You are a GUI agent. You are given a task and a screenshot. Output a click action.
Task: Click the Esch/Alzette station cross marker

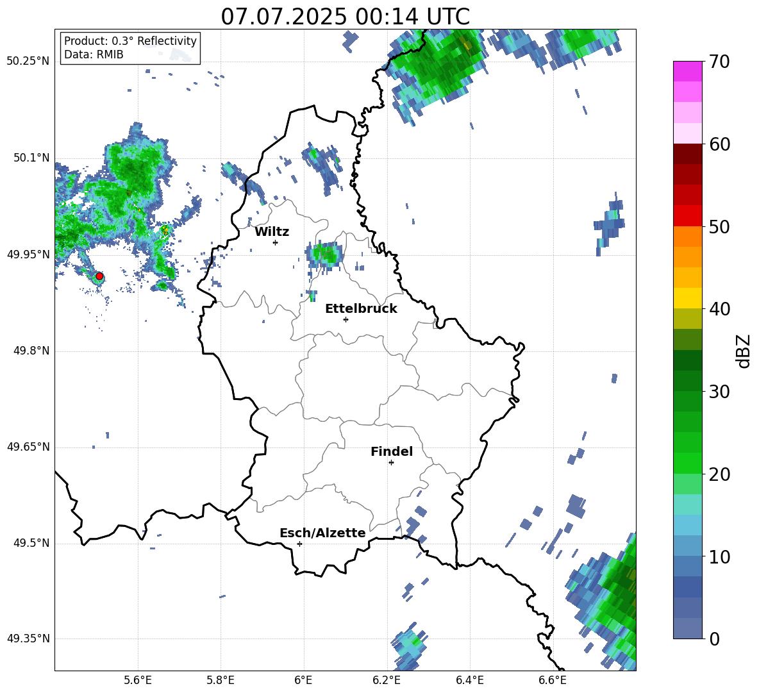pos(299,544)
